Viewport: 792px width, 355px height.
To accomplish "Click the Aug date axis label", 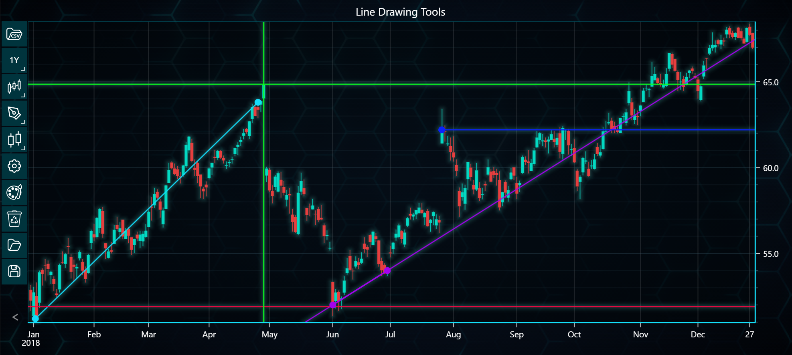I will (453, 335).
